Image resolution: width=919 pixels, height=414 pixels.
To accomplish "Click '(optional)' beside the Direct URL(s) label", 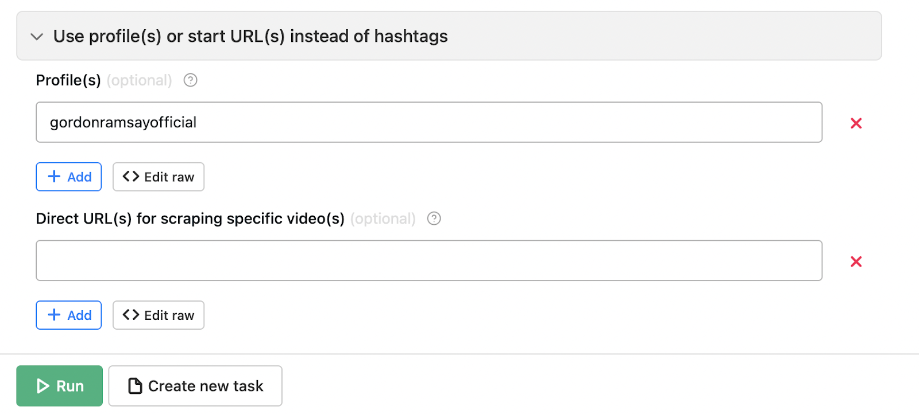I will [x=383, y=218].
